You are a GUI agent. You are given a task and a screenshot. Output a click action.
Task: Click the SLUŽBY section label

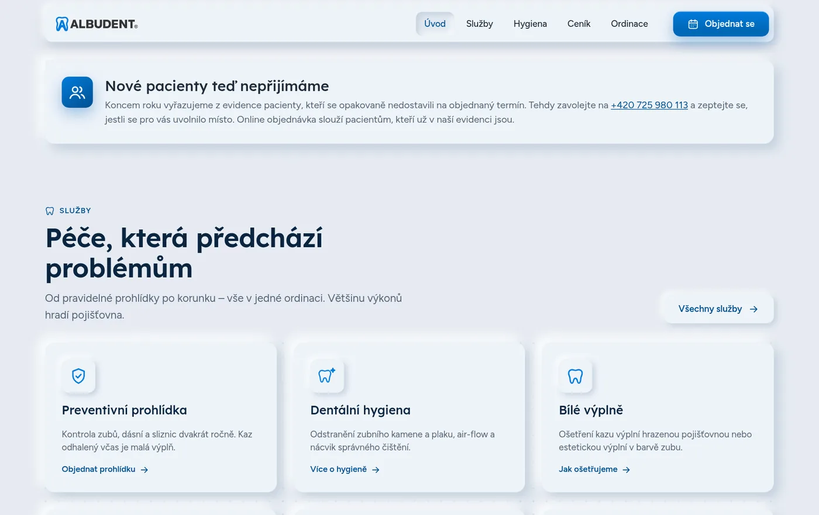75,210
